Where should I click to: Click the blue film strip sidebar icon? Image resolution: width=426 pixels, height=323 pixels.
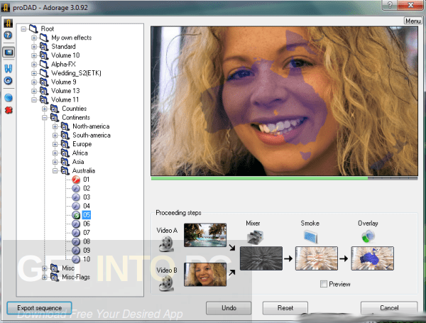(x=9, y=68)
